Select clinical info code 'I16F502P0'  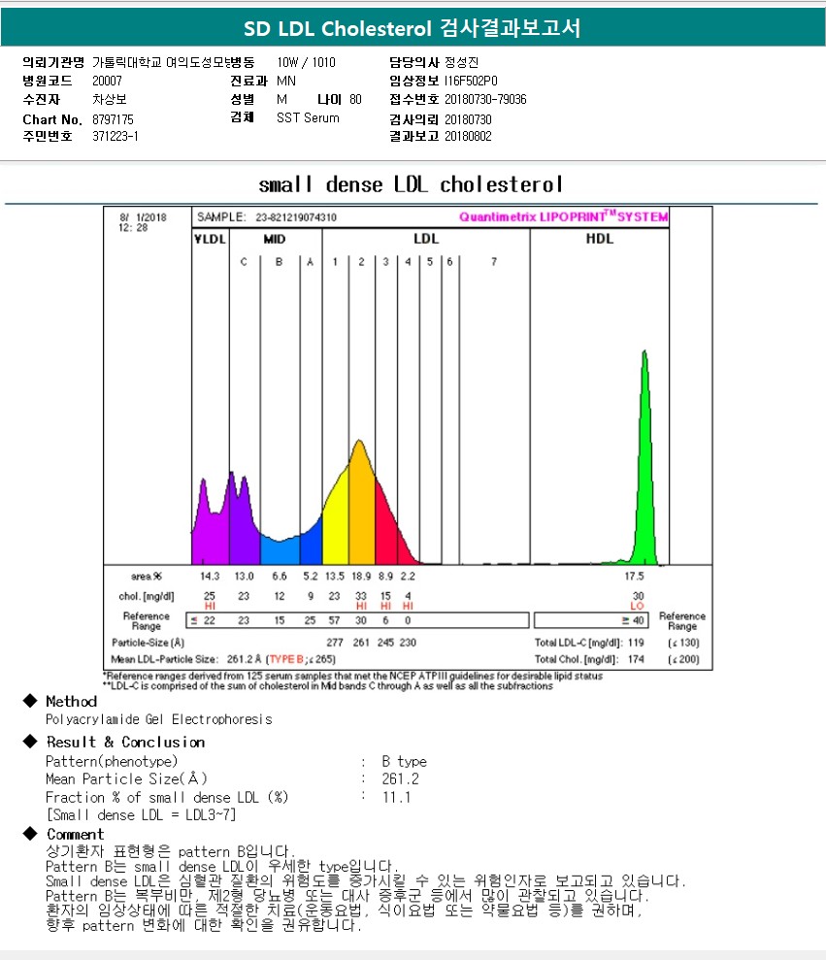471,81
